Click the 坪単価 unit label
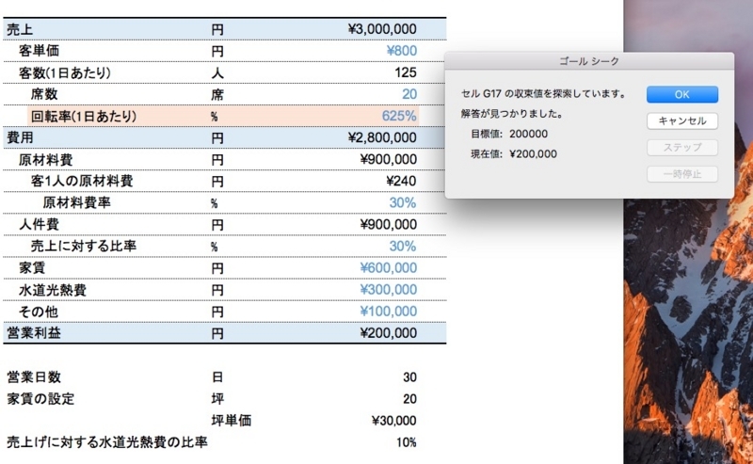 tap(231, 421)
